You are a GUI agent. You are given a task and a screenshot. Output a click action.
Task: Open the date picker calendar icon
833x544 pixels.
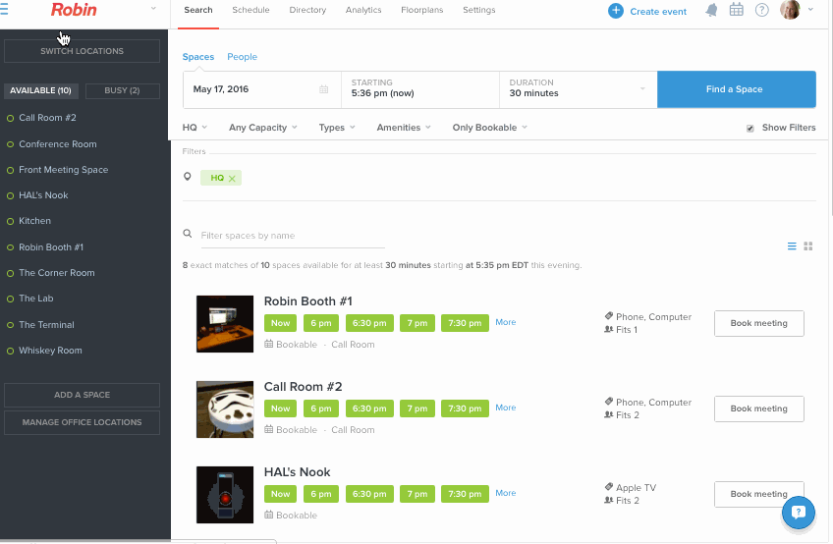coord(323,89)
